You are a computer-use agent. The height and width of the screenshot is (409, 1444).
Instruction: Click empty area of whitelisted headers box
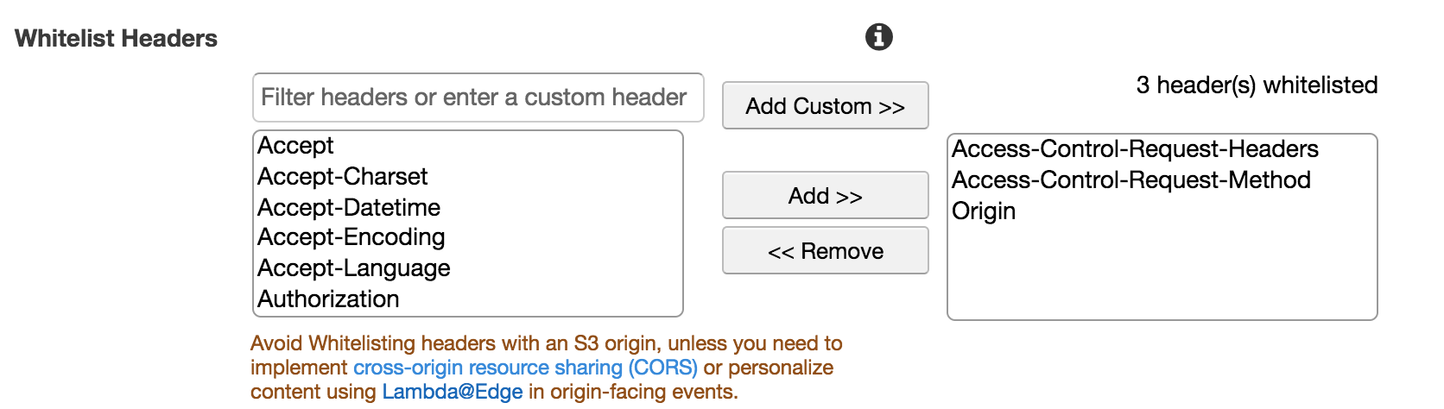[x=1162, y=272]
